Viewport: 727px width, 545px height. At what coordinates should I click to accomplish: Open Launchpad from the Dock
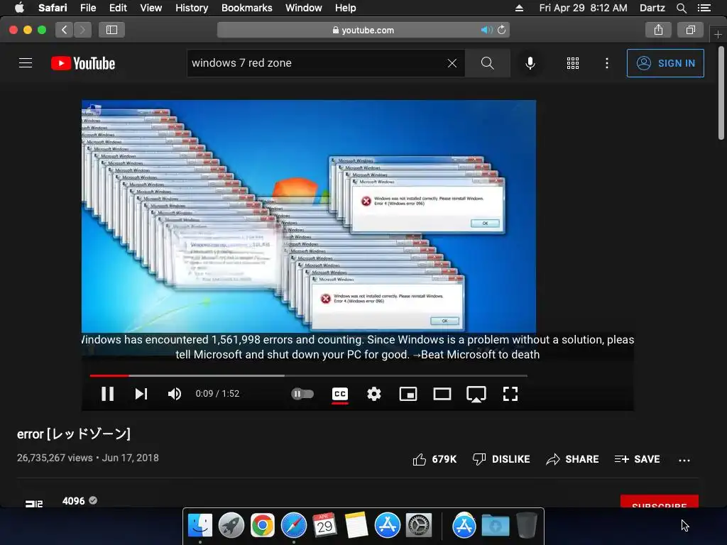[231, 526]
